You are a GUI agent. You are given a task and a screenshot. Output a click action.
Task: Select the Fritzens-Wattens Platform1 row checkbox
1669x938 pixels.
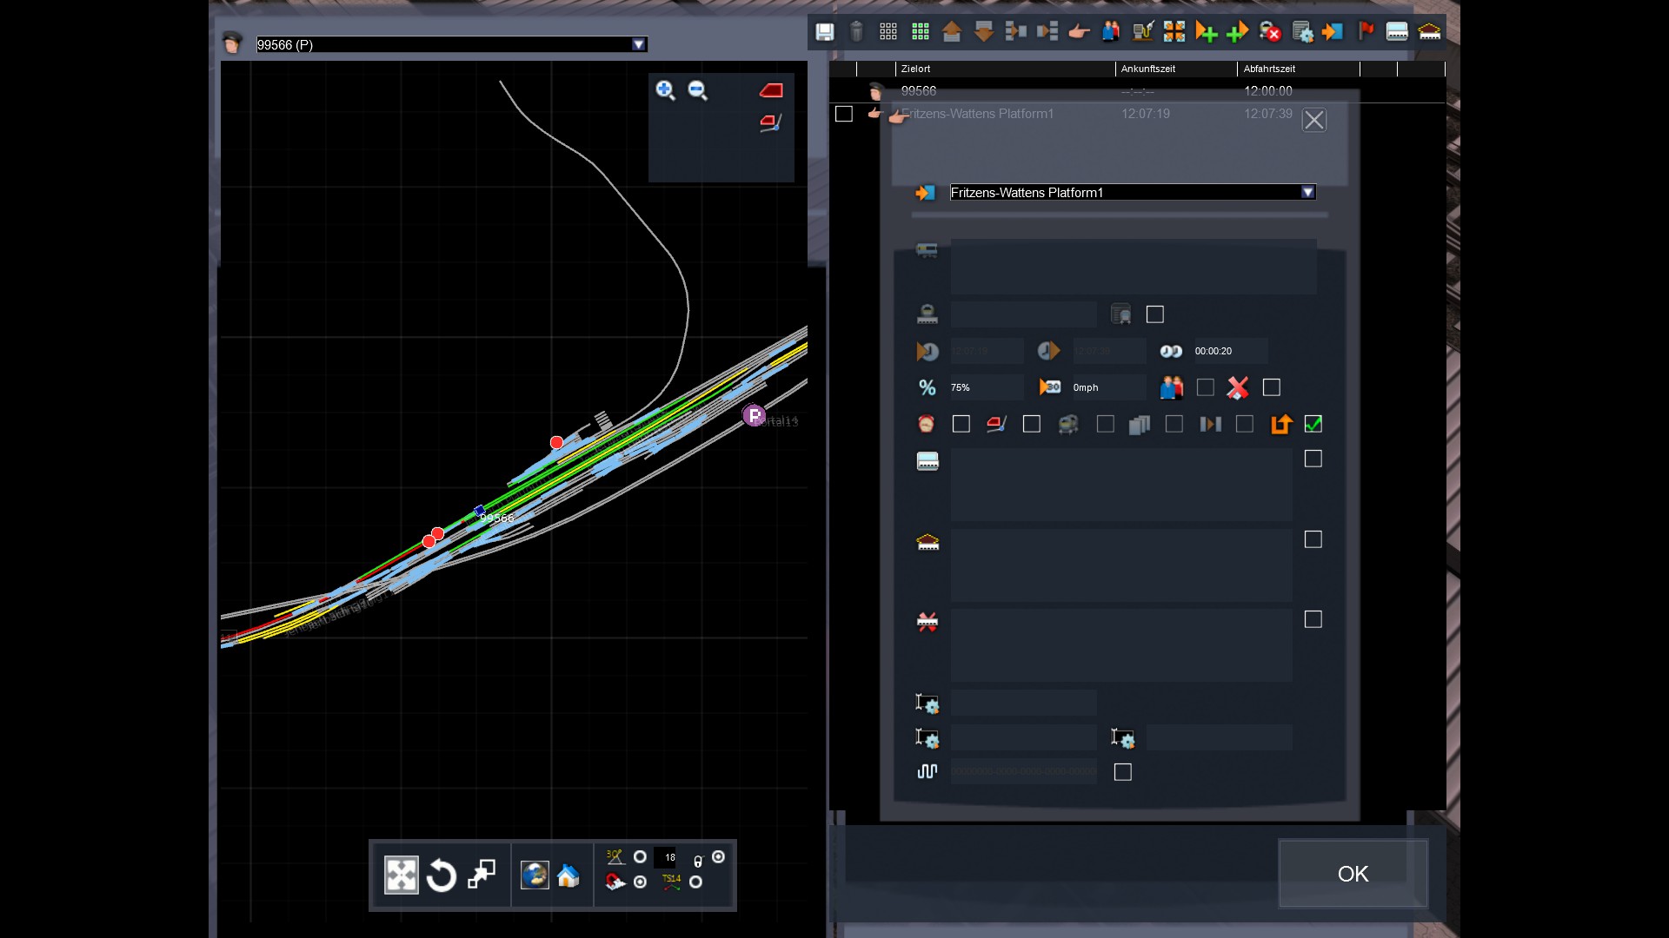click(844, 114)
